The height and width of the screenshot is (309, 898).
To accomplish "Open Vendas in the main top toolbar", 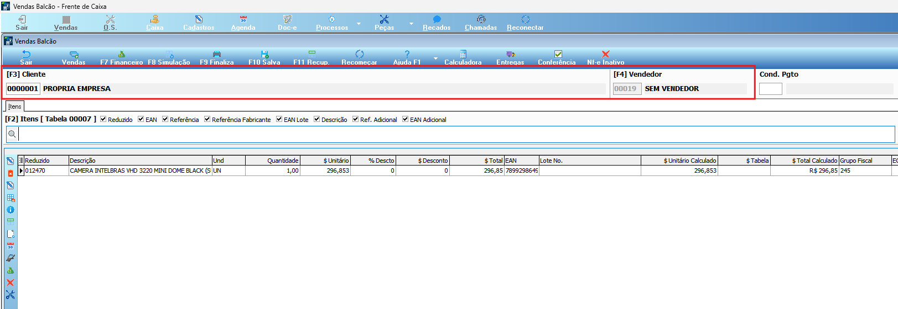I will tap(66, 23).
